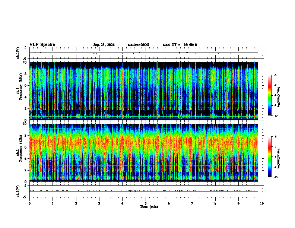The image size is (295, 228).
Task: Click the ch.2 Frequency (kHz) axis label
Action: [x=20, y=153]
